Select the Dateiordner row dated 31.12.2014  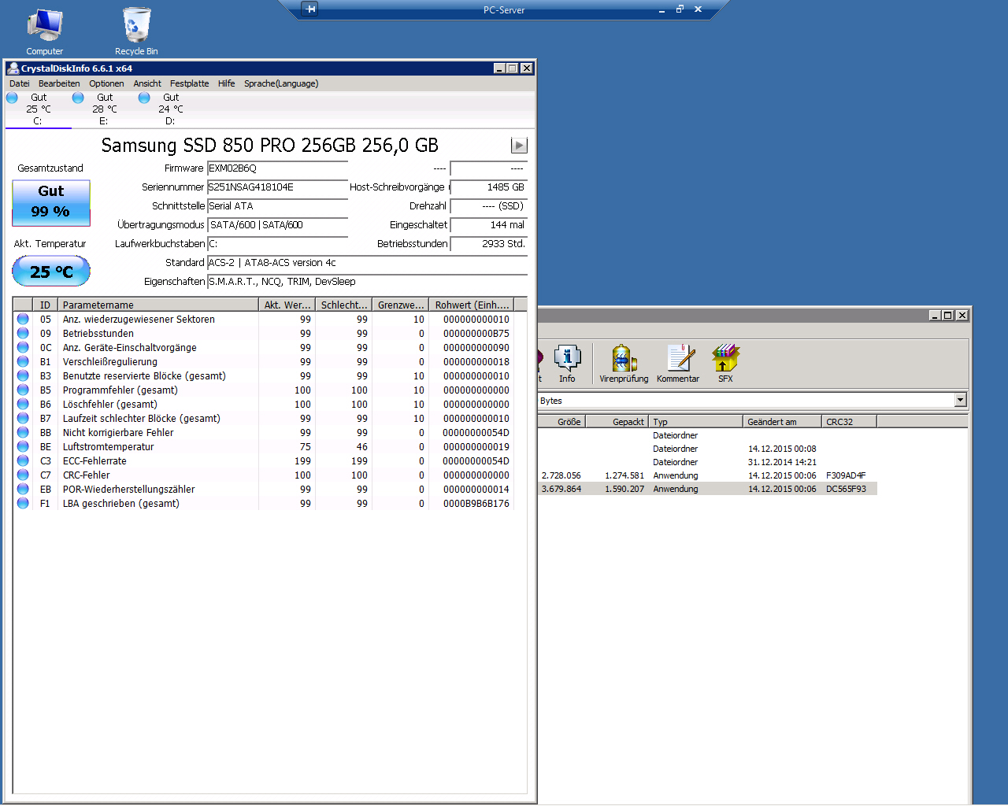(707, 462)
